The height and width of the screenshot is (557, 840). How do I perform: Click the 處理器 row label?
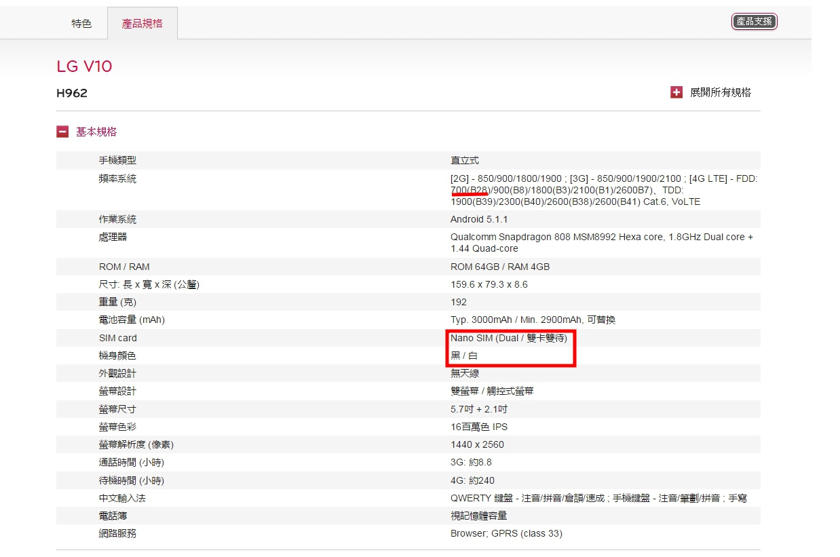(x=113, y=237)
